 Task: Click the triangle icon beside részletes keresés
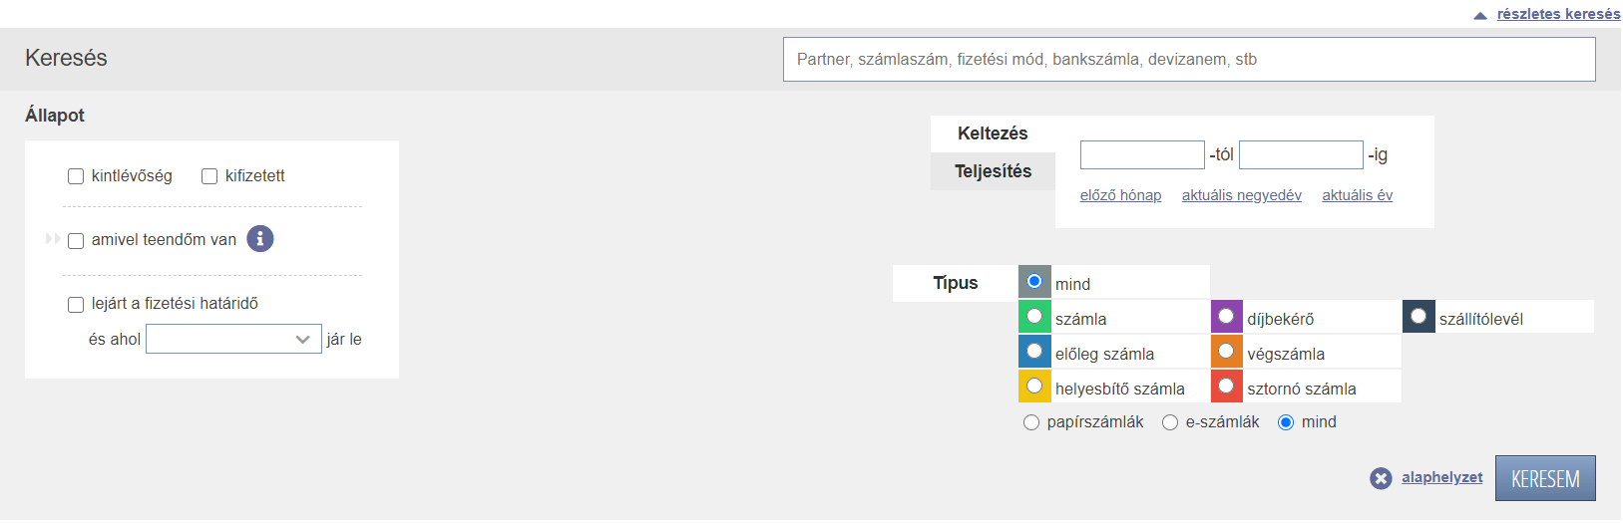coord(1480,15)
